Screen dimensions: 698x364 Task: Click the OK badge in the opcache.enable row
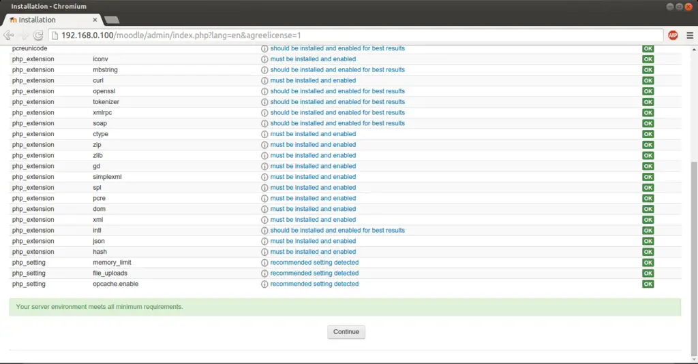point(648,284)
